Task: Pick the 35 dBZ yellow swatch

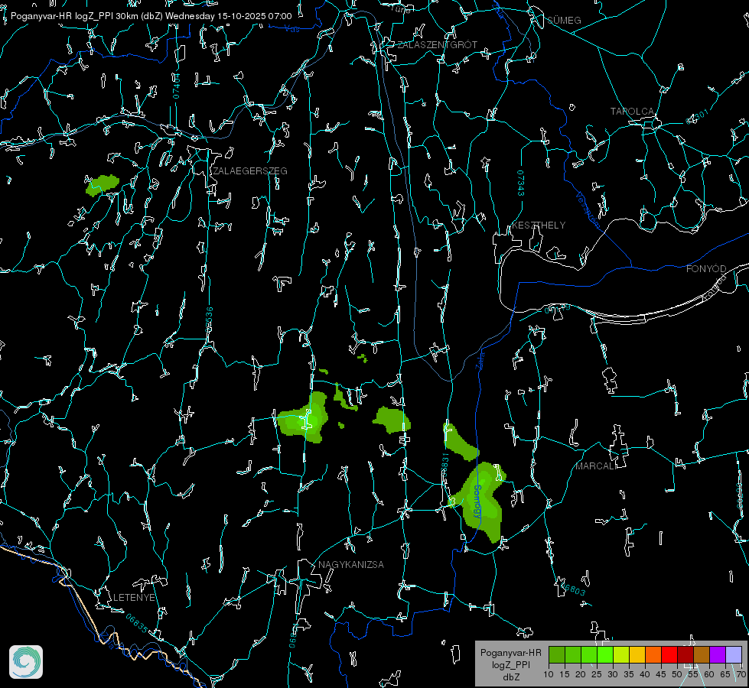Action: coord(637,654)
